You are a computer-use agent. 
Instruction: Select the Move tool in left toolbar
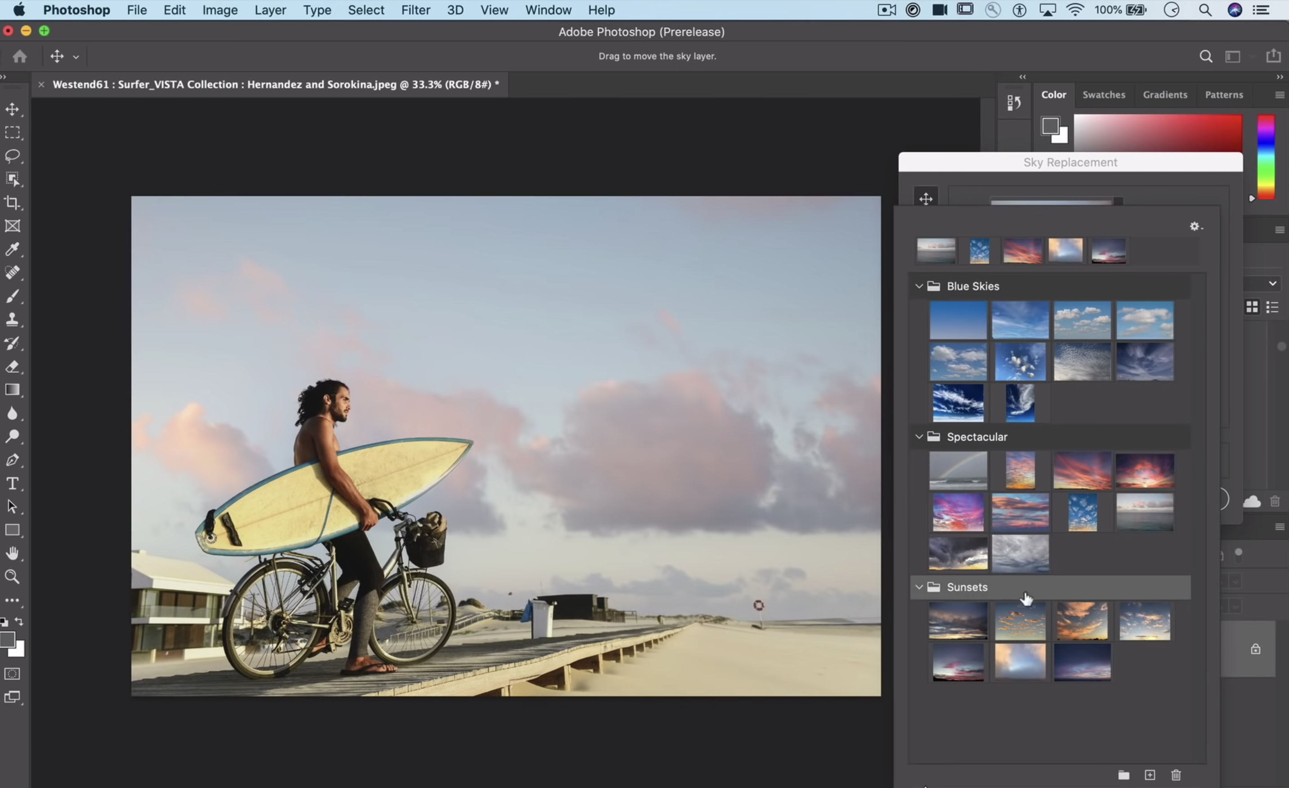pyautogui.click(x=13, y=109)
